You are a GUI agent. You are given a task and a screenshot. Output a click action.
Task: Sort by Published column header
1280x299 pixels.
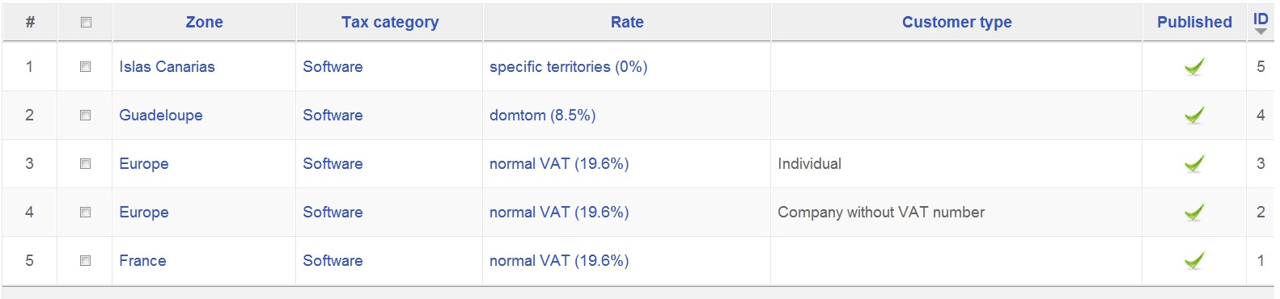[x=1194, y=23]
